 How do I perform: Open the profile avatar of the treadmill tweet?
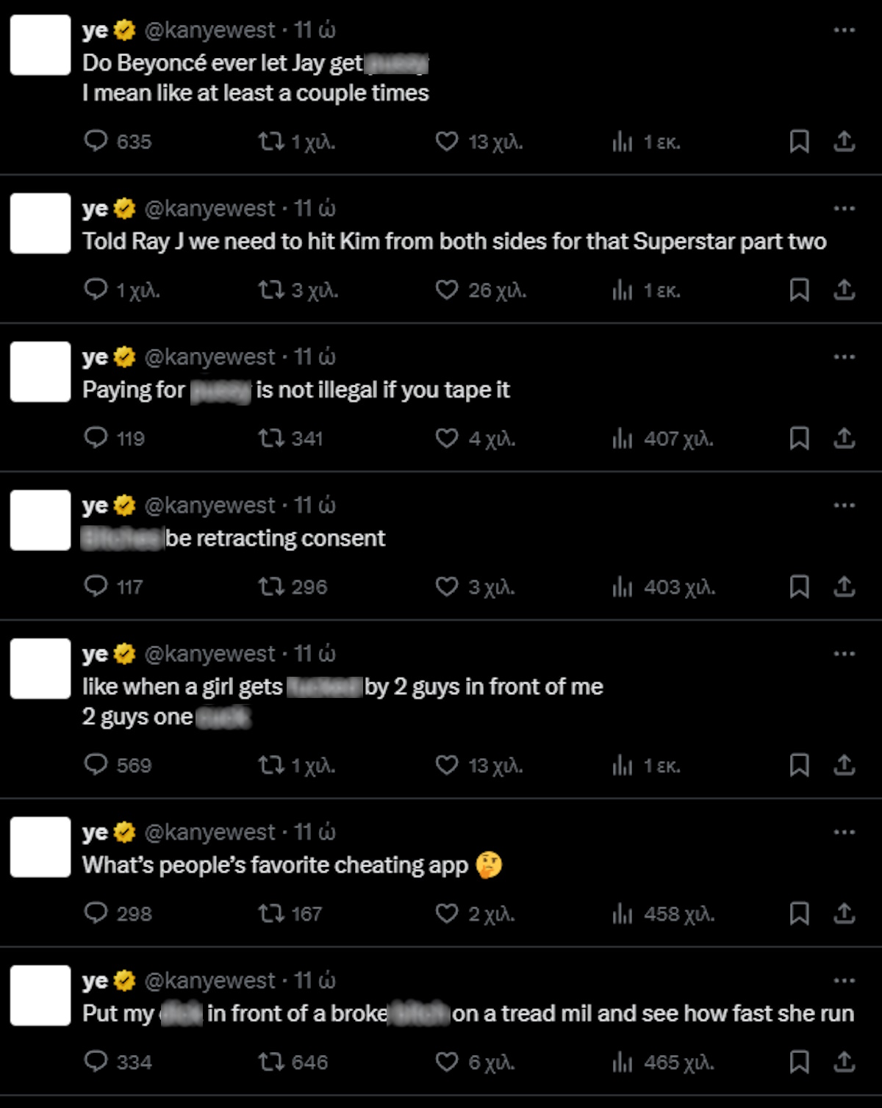click(40, 996)
